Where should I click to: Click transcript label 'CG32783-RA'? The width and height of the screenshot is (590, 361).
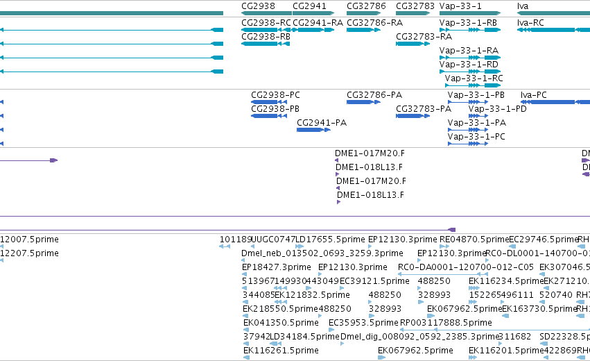click(424, 37)
